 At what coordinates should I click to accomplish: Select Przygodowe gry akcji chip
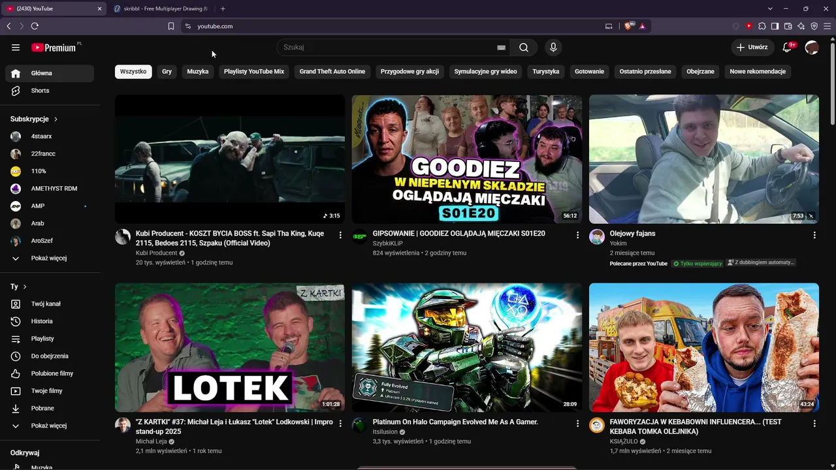[410, 71]
